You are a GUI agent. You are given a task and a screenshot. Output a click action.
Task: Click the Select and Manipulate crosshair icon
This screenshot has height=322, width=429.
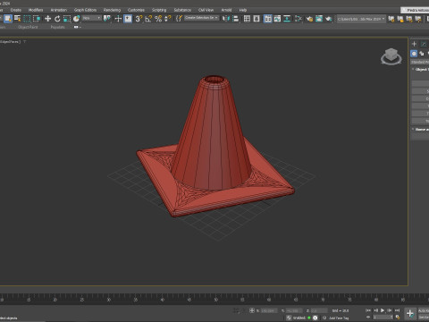click(118, 19)
